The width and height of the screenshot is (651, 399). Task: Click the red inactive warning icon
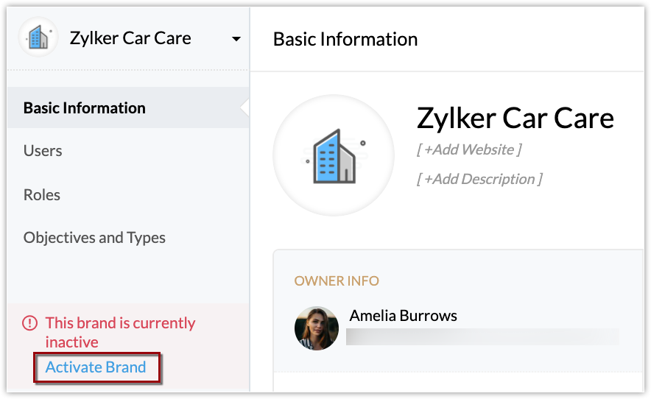click(x=29, y=323)
